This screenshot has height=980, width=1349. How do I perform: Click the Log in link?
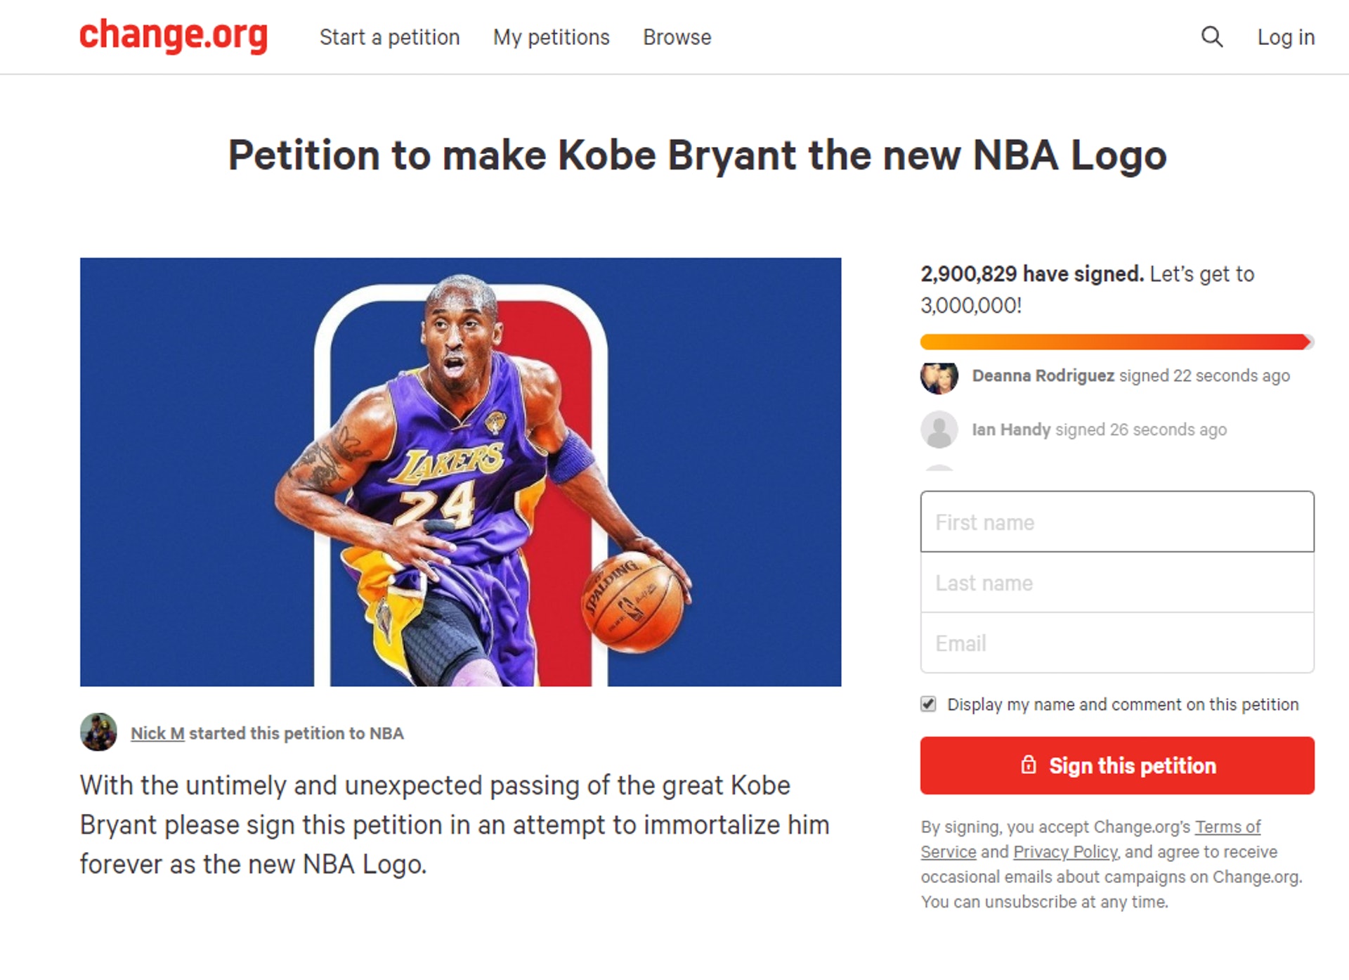click(1285, 37)
